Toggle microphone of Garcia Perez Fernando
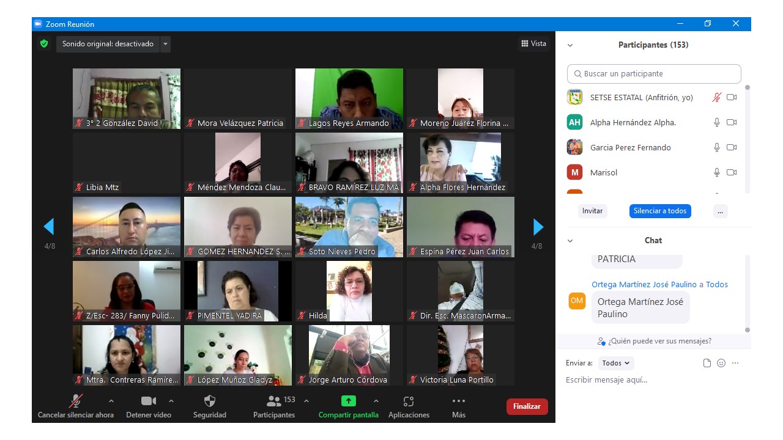 (x=717, y=147)
